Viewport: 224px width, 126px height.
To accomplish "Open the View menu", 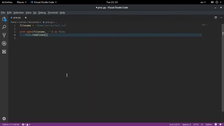I will pos(28,13).
